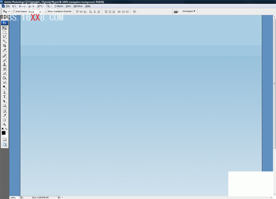Pick the Clone Stamp tool
Image resolution: width=276 pixels, height=199 pixels.
point(5,65)
